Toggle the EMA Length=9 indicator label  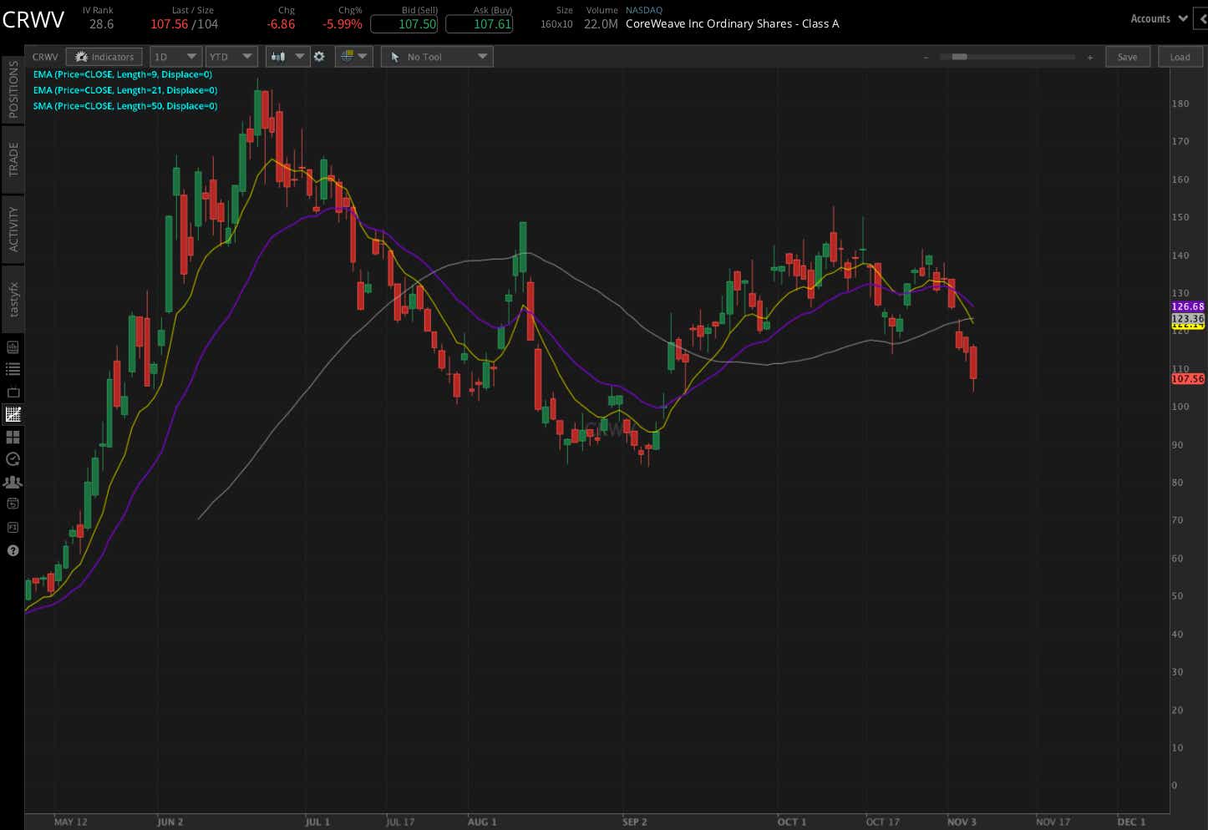(x=119, y=74)
